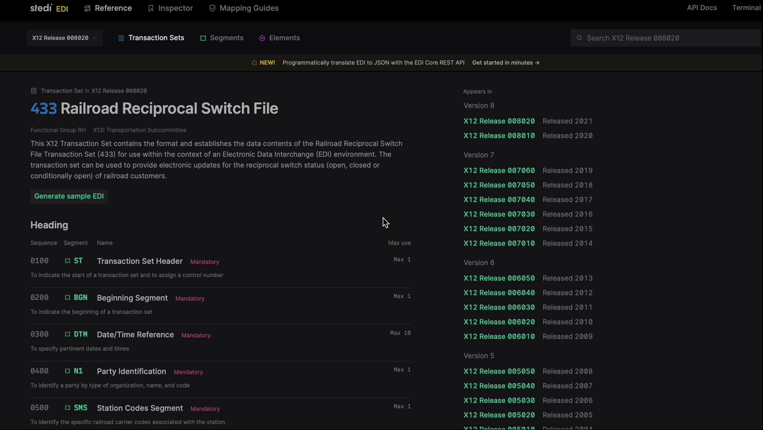The width and height of the screenshot is (763, 430).
Task: Click the icon beside Transaction Set breadcrumb
Action: pyautogui.click(x=33, y=91)
